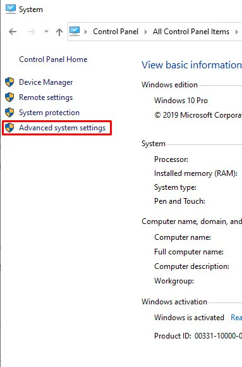Open the Advanced system settings link
This screenshot has height=367, width=242.
[x=62, y=128]
